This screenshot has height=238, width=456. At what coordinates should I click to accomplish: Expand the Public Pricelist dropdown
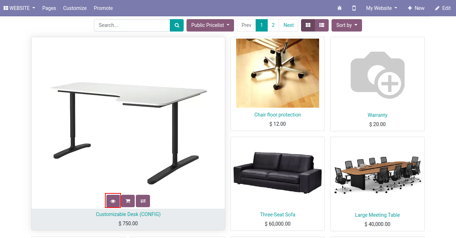(x=210, y=25)
